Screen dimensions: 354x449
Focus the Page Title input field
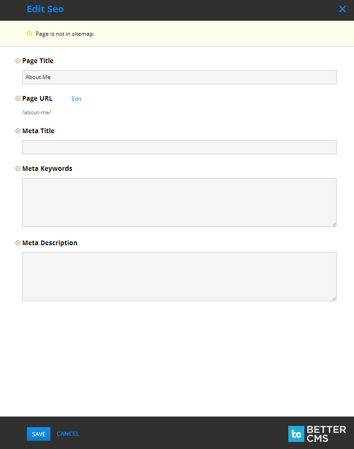tap(179, 77)
